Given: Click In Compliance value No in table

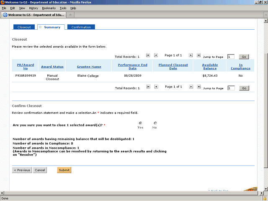Looking at the screenshot, I should coord(240,75).
